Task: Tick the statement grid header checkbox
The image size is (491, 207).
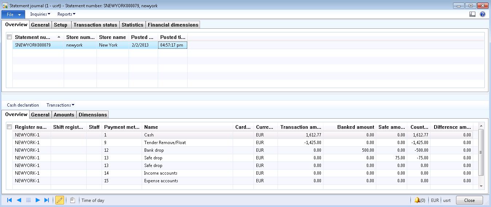Action: coord(9,37)
